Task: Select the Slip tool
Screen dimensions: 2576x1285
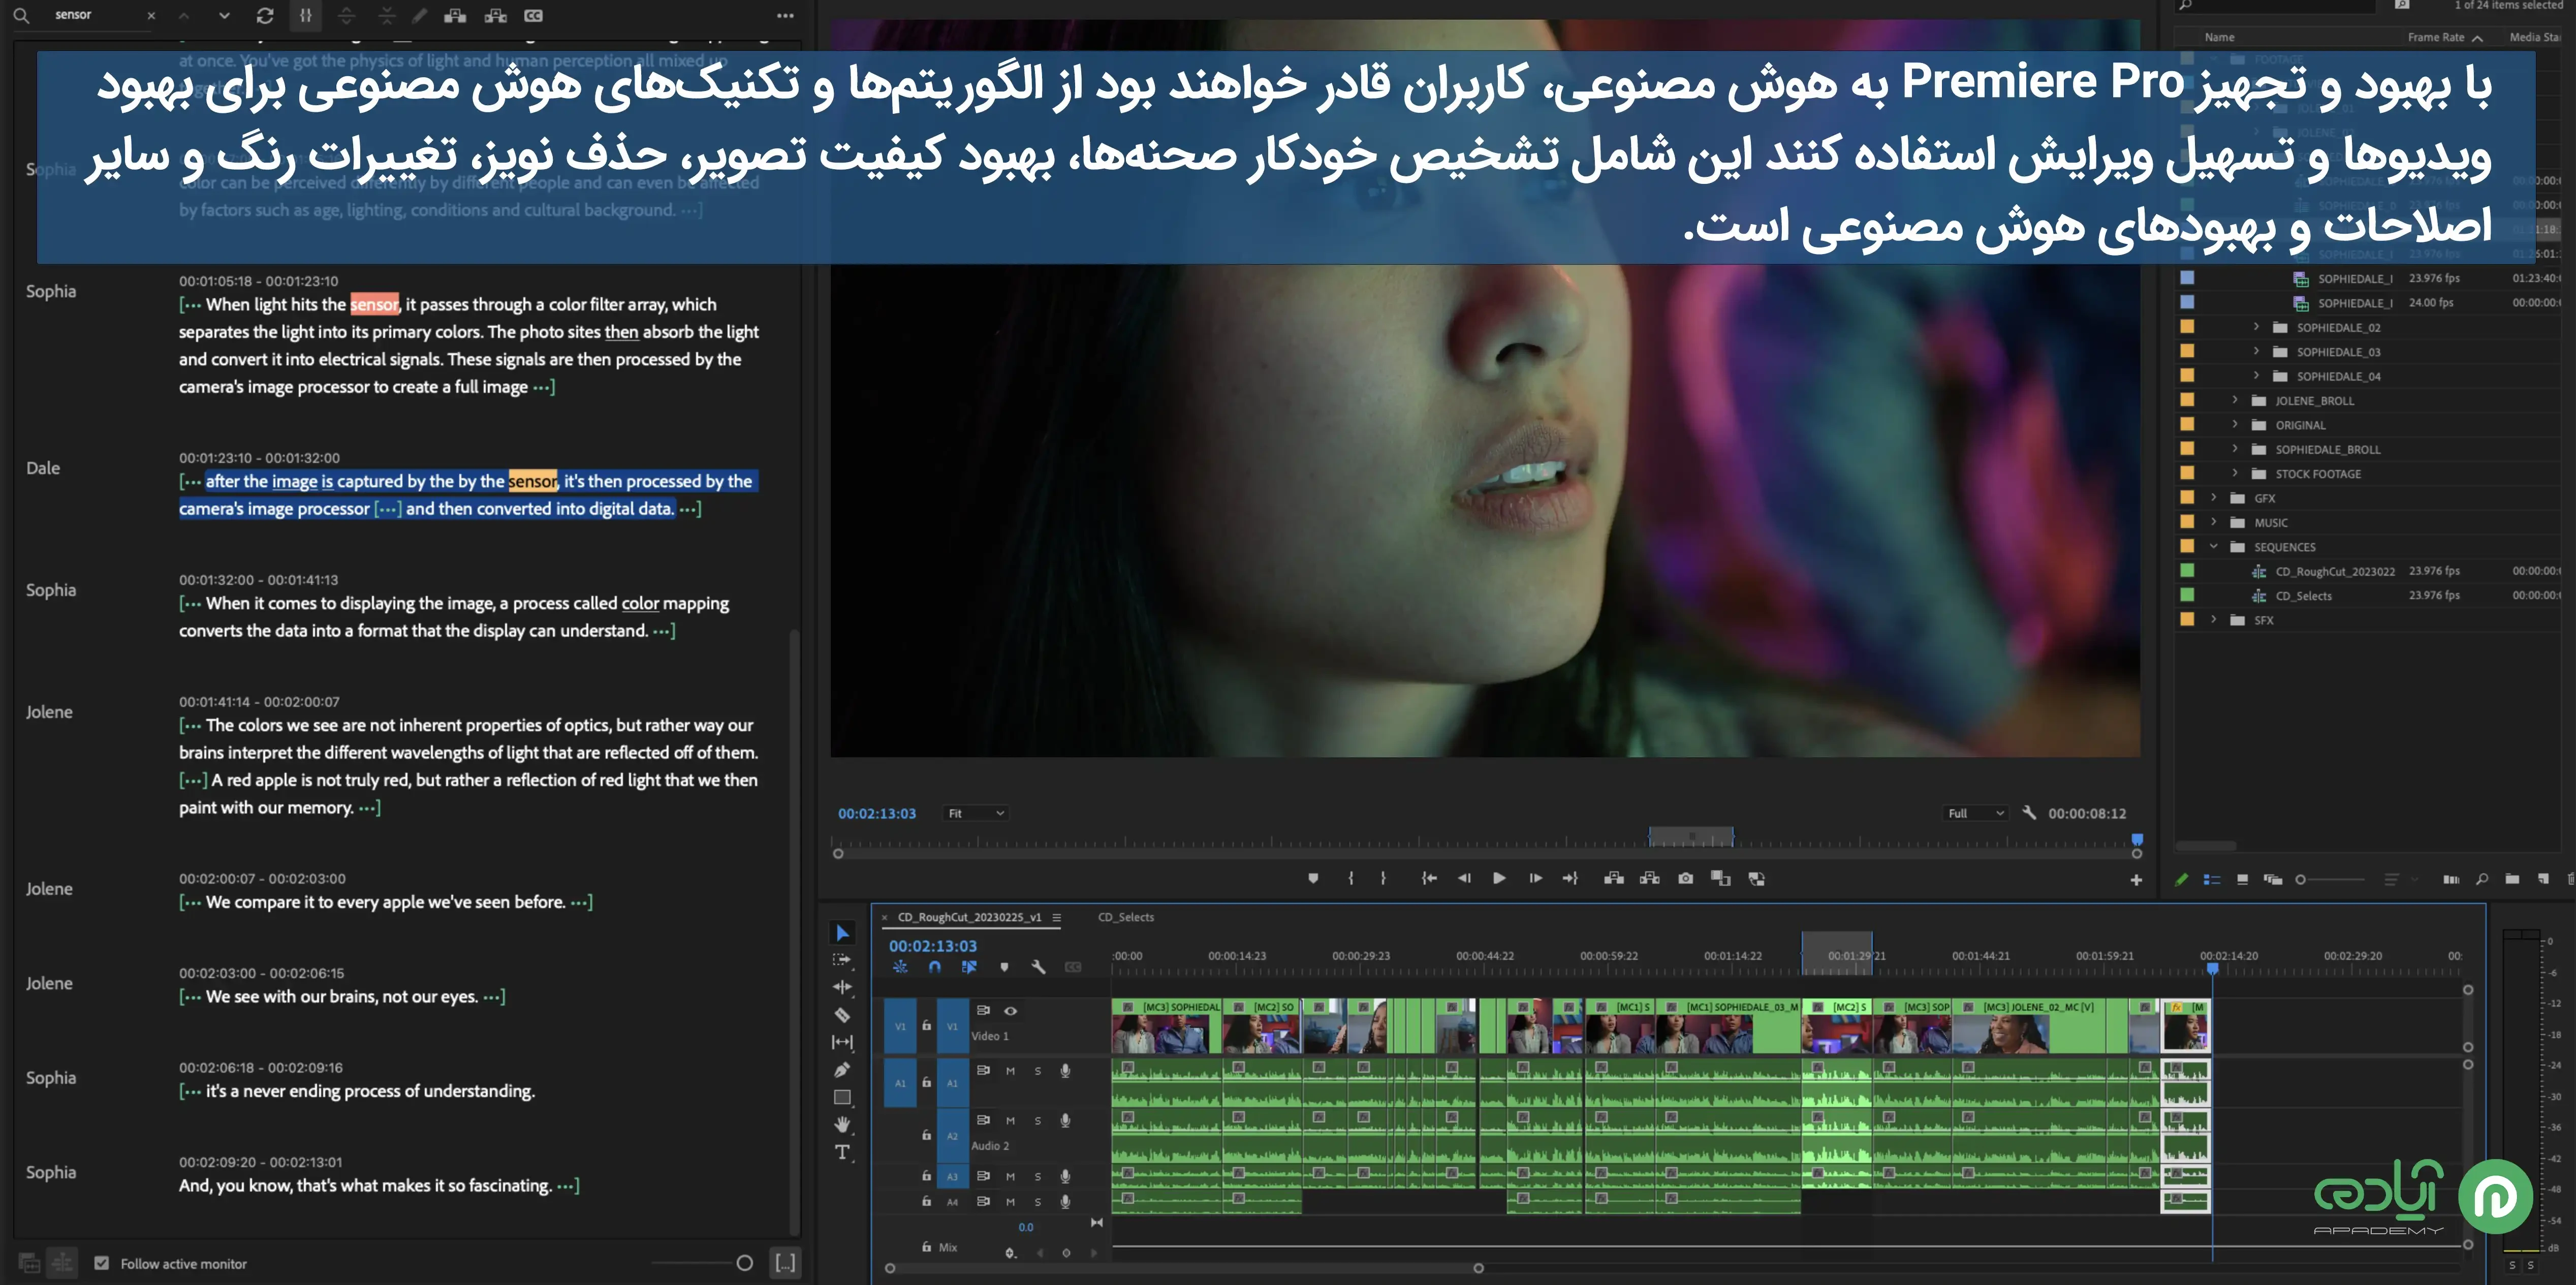Action: (x=842, y=1042)
